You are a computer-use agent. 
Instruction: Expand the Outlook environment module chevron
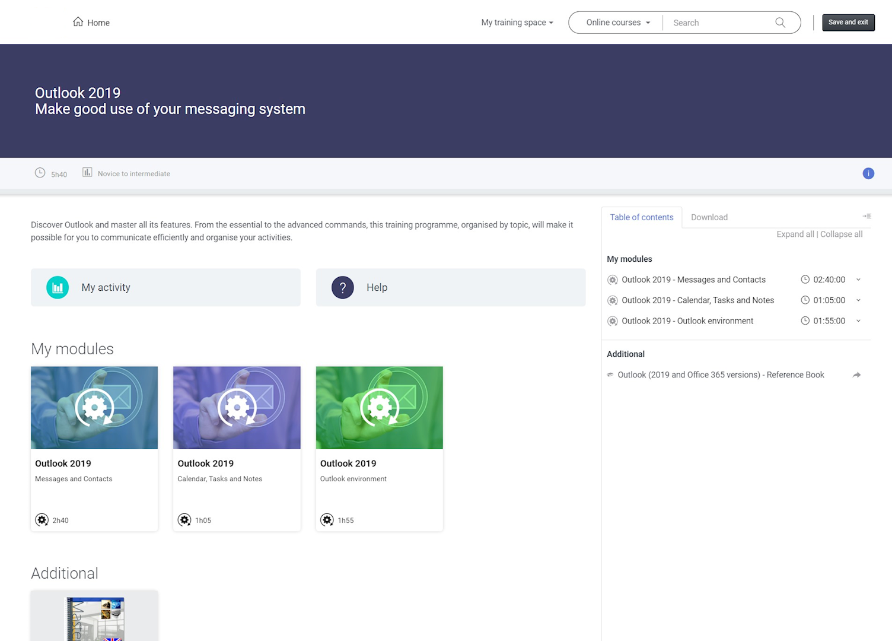858,321
